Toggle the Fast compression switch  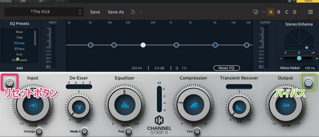pyautogui.click(x=198, y=132)
